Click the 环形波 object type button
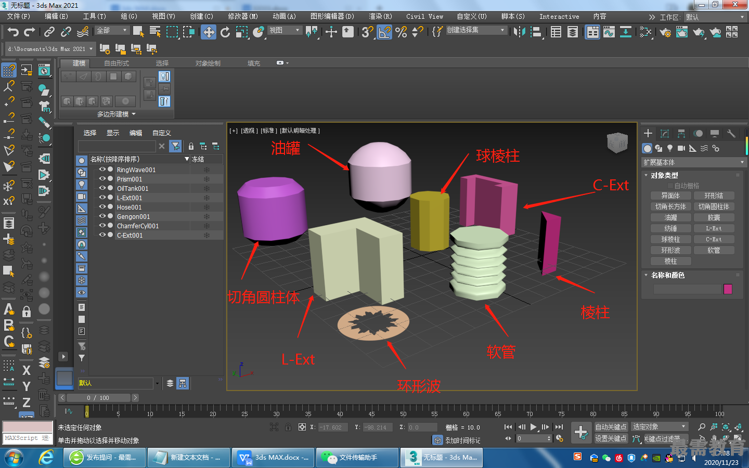Screen dimensions: 749x468 [x=670, y=250]
